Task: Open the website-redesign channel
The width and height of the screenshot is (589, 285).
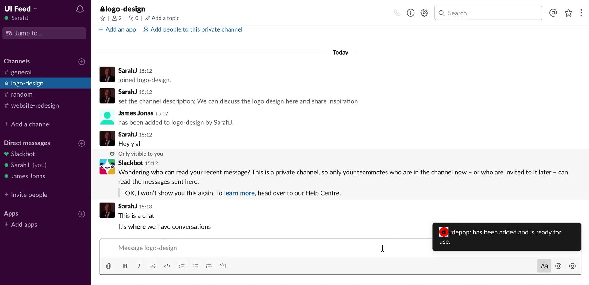Action: pos(45,105)
